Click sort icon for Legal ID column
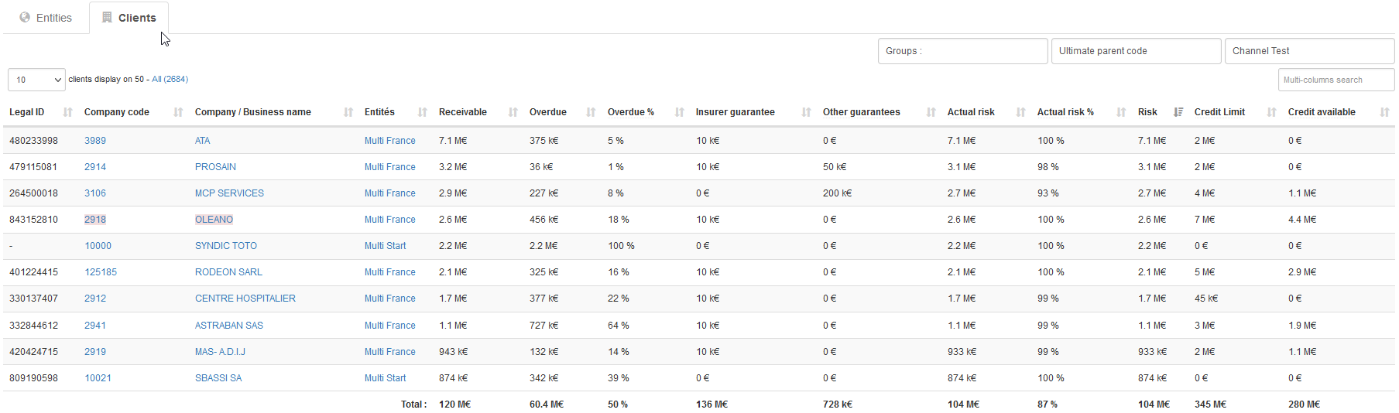 [x=67, y=112]
